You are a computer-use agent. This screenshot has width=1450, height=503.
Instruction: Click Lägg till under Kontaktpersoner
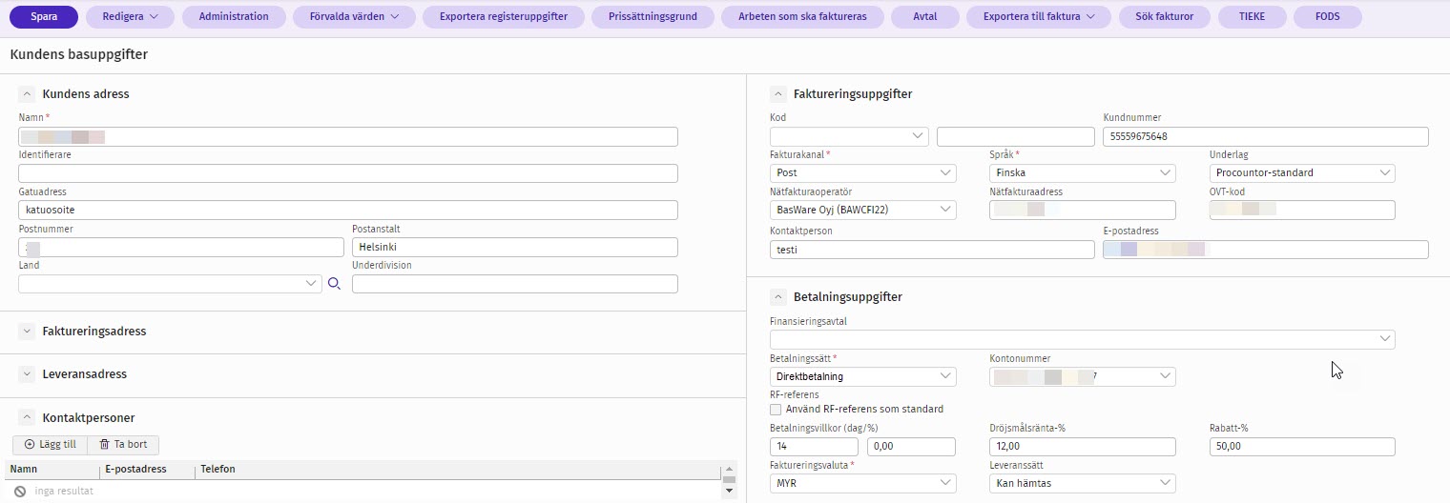50,445
